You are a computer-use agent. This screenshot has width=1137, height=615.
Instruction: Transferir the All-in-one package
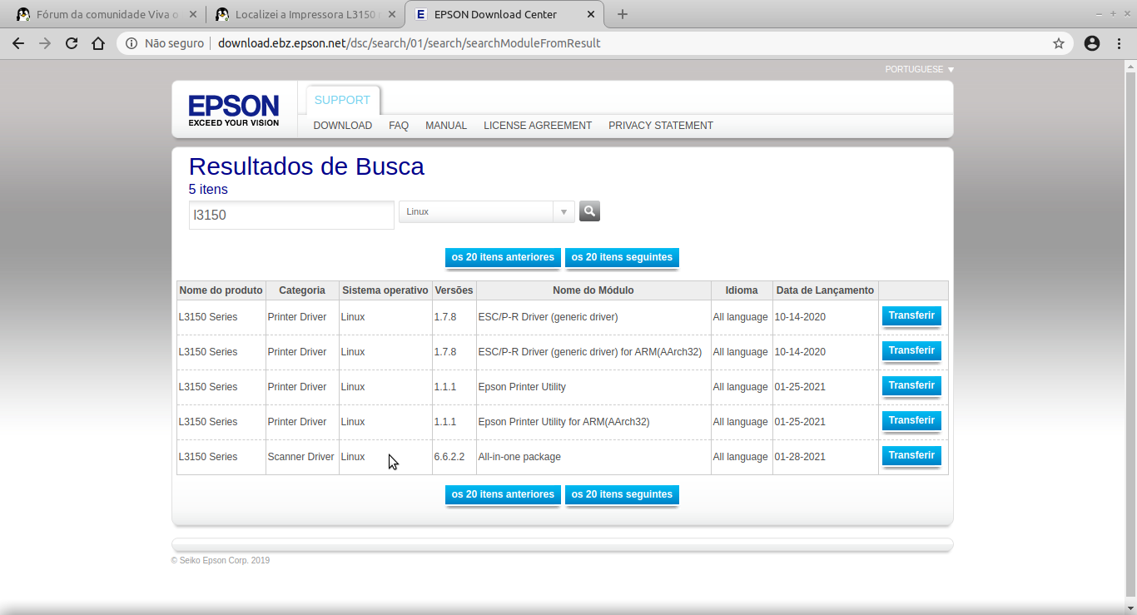911,456
